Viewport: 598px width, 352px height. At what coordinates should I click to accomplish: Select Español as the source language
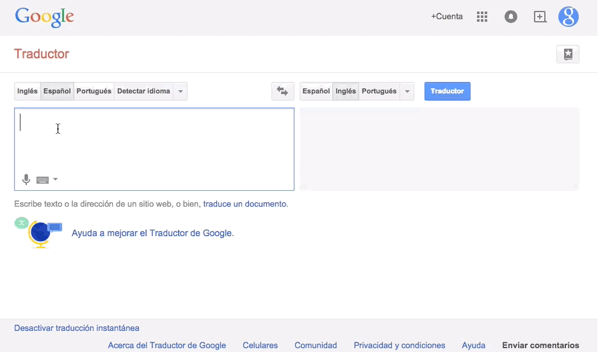point(57,92)
